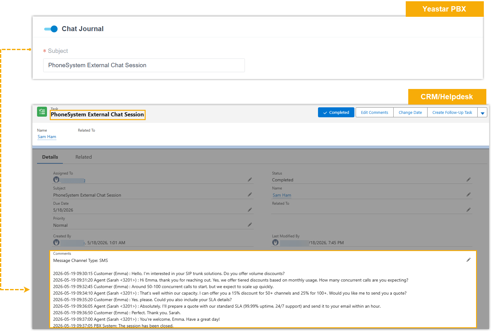Edit the Due Date pencil icon
The width and height of the screenshot is (491, 331).
(250, 210)
